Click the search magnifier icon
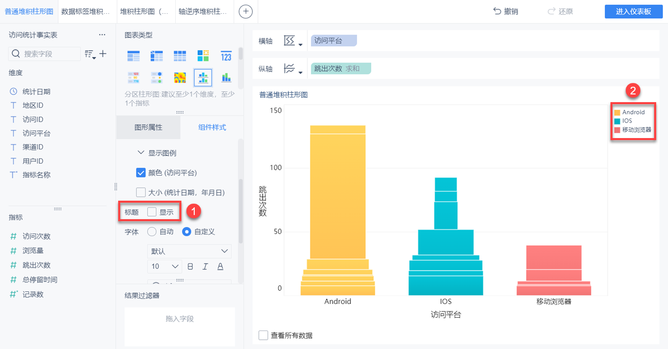Viewport: 668px width, 349px height. click(16, 53)
